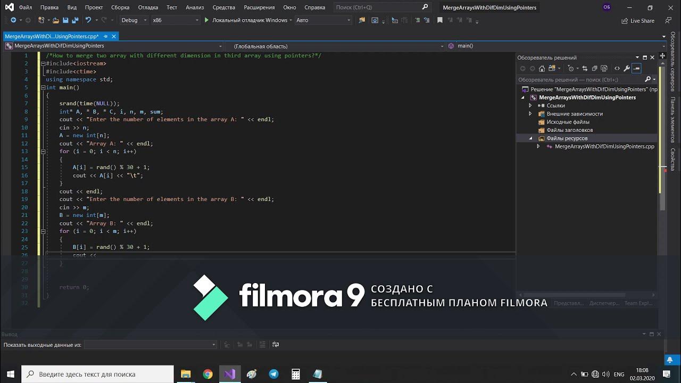The height and width of the screenshot is (383, 681).
Task: Collapse the #include region at line 2
Action: [43, 63]
